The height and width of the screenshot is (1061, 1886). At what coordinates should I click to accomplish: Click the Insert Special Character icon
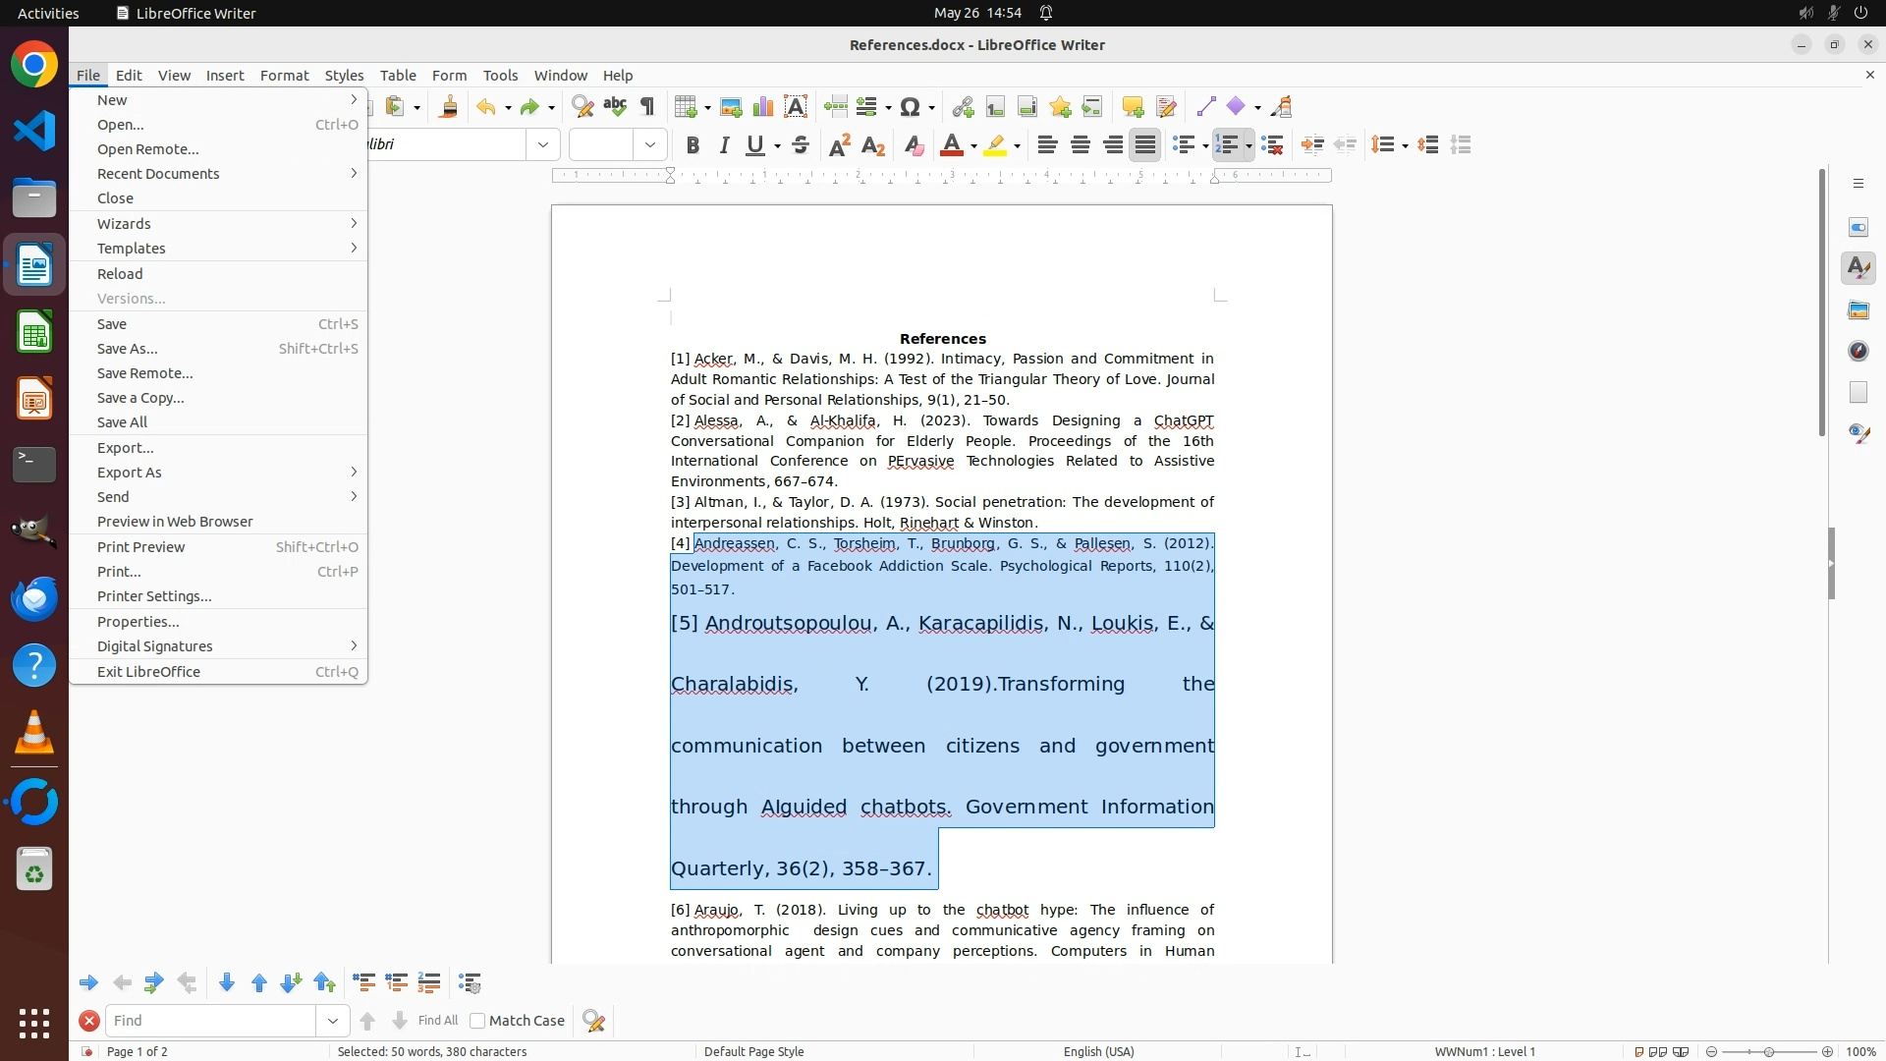coord(911,107)
